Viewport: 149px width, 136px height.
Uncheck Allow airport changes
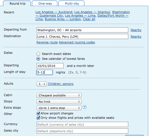click(x=38, y=113)
